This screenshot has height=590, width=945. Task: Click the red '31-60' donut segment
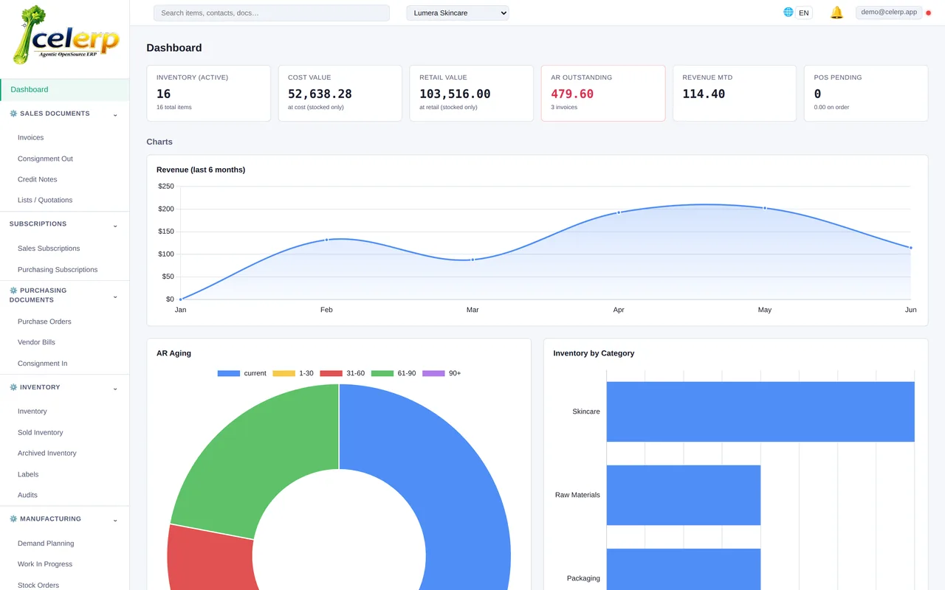[x=210, y=560]
